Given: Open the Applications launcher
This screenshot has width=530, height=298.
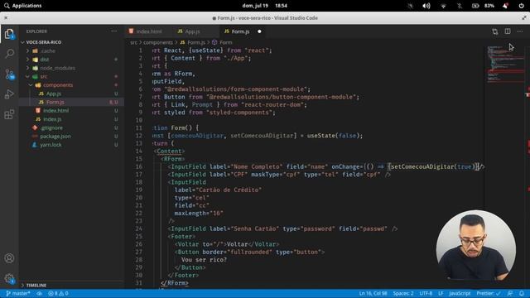Looking at the screenshot, I should coord(23,6).
